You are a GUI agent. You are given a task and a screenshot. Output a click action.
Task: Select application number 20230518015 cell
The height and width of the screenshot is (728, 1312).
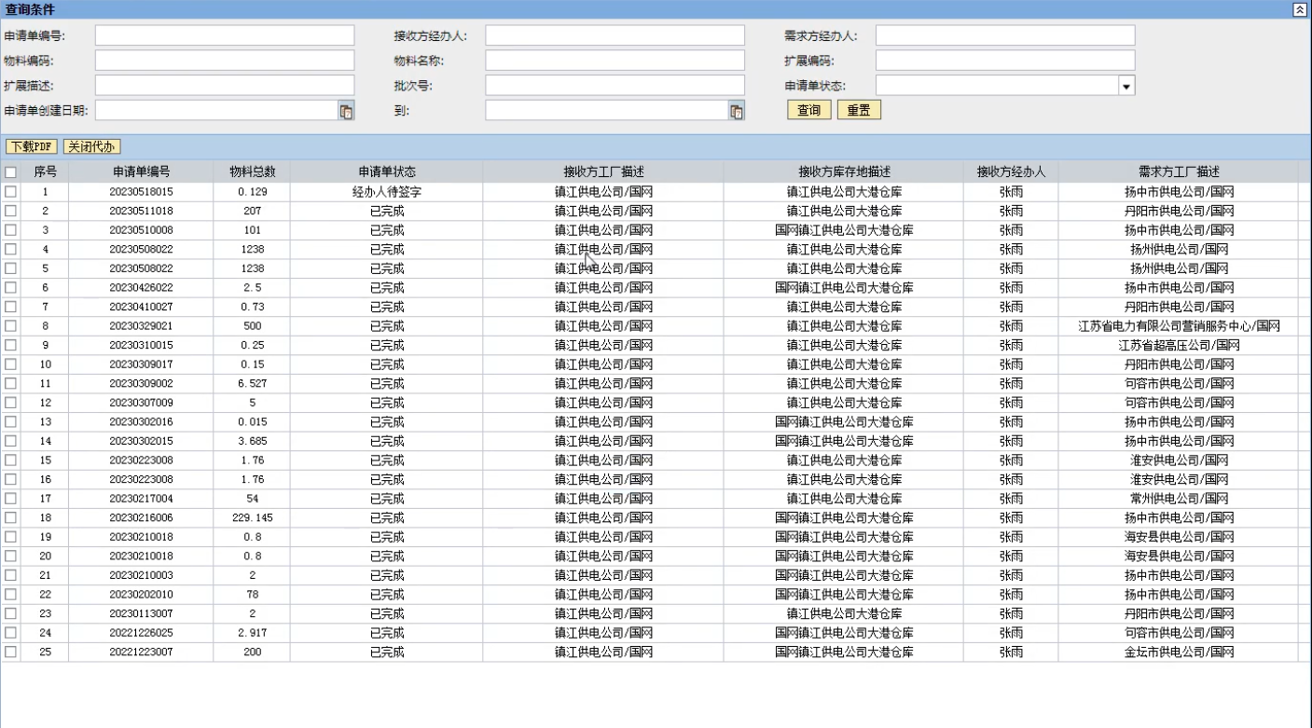pos(141,192)
